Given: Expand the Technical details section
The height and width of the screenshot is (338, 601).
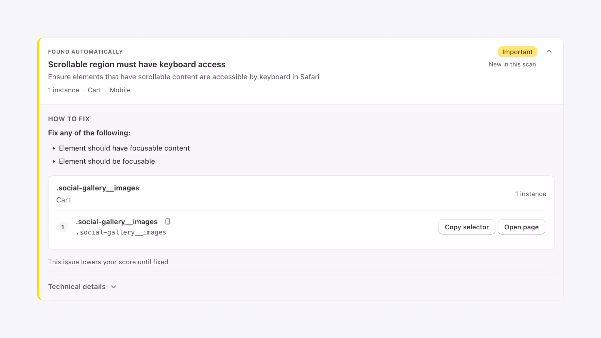Looking at the screenshot, I should pyautogui.click(x=82, y=286).
